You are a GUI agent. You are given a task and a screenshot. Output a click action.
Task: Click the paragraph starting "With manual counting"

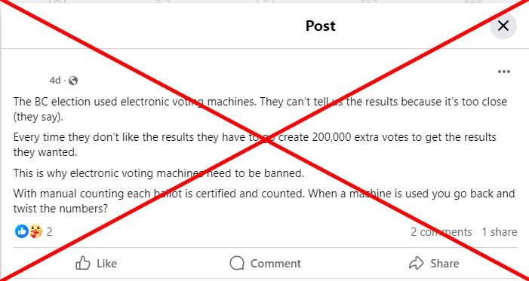pos(264,201)
